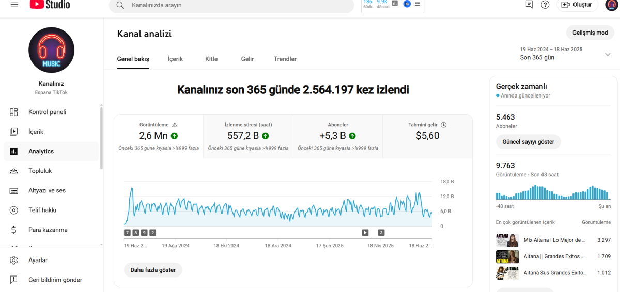Click the green up arrow beside +5,3 B

click(352, 136)
